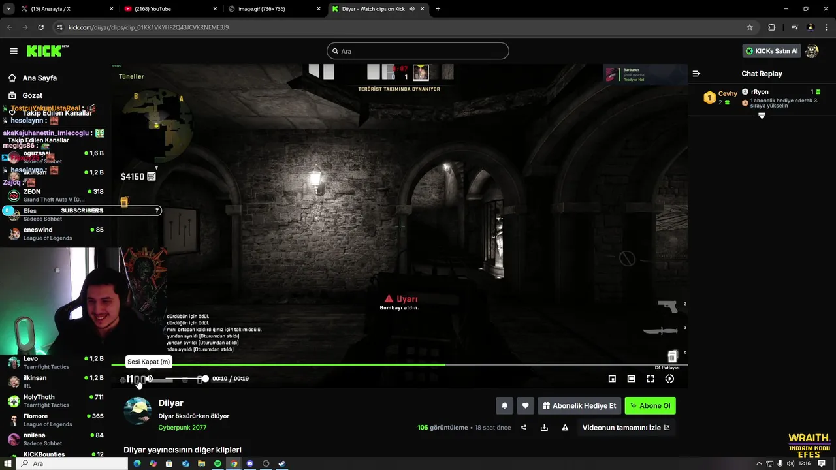Image resolution: width=836 pixels, height=470 pixels.
Task: Open browser extensions puzzle icon
Action: click(772, 27)
